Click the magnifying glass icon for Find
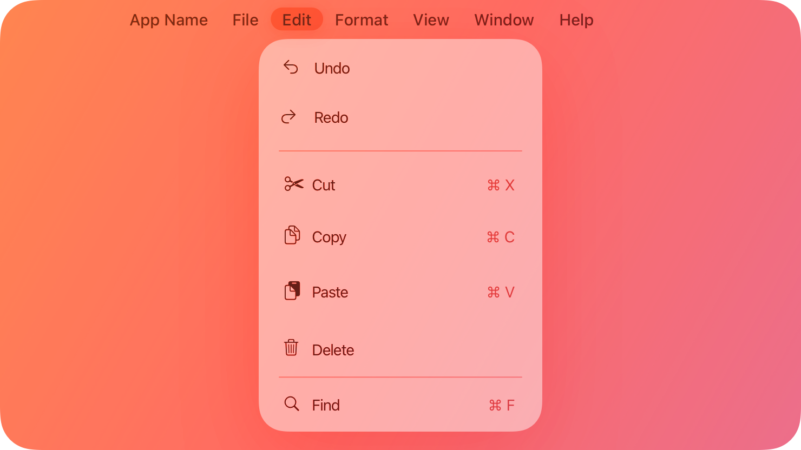Viewport: 801px width, 450px height. pyautogui.click(x=291, y=404)
